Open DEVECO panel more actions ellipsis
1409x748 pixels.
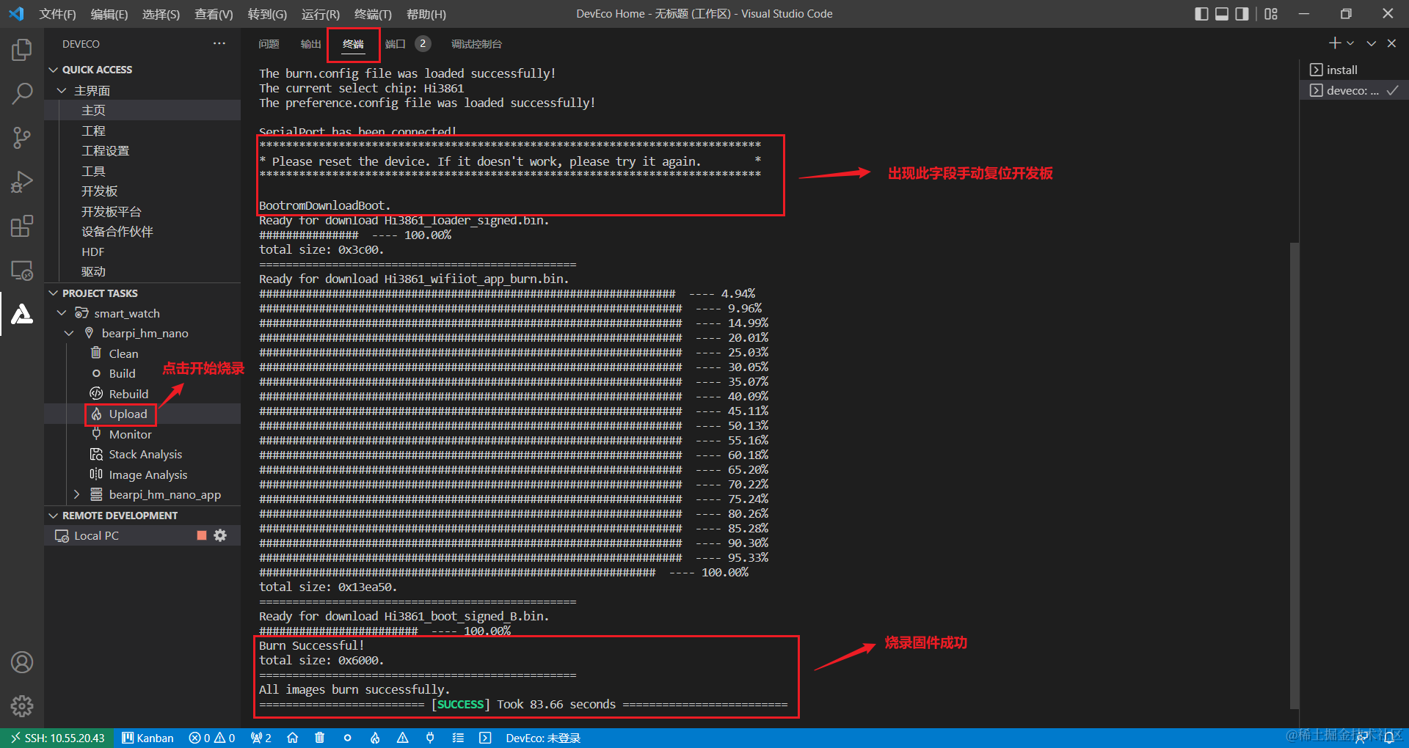[219, 44]
